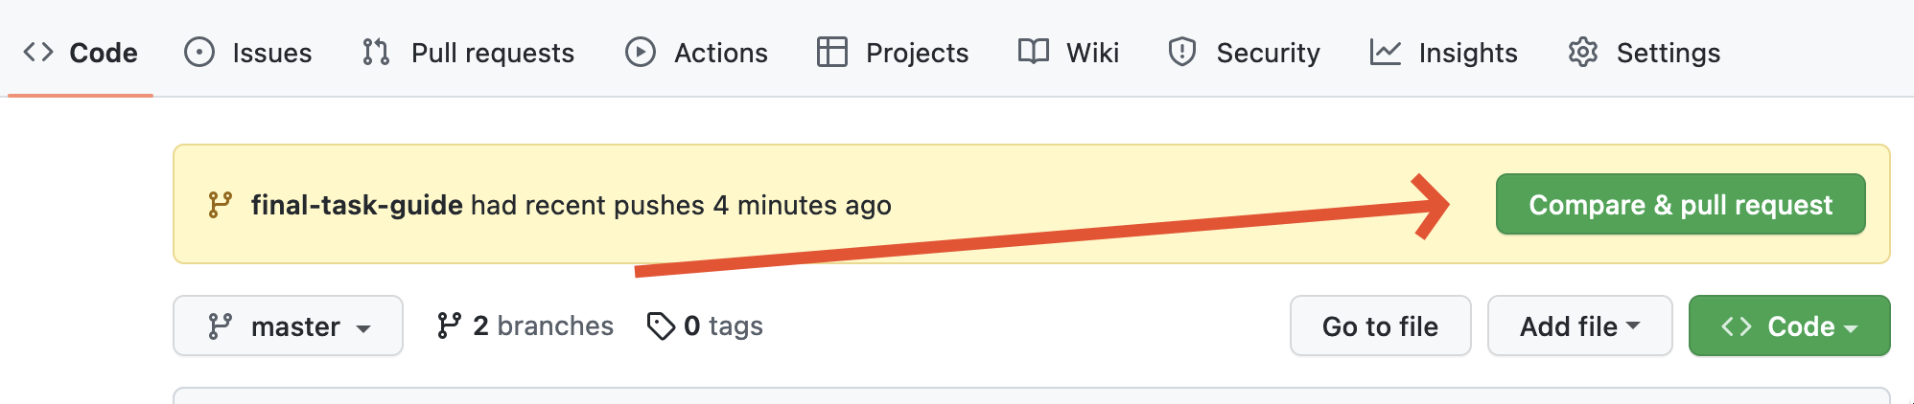Image resolution: width=1914 pixels, height=404 pixels.
Task: Switch to Pull requests tab
Action: coord(469,53)
